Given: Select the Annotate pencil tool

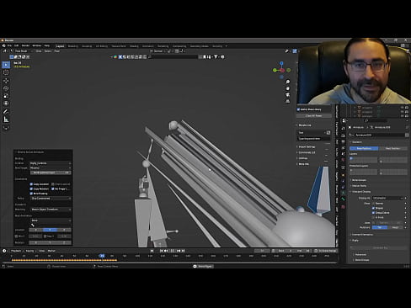Looking at the screenshot, I should click(x=6, y=112).
